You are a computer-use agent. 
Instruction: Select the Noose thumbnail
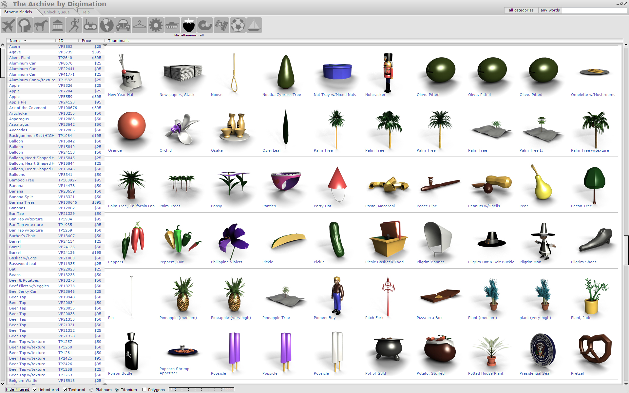[234, 73]
